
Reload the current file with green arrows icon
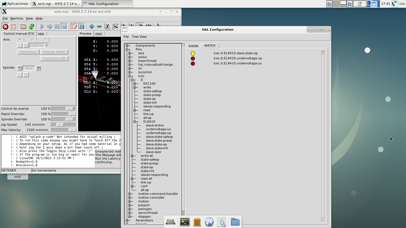pos(32,27)
